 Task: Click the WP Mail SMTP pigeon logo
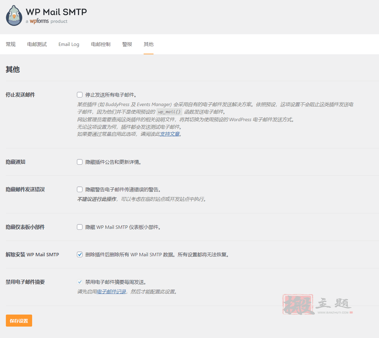tap(14, 15)
